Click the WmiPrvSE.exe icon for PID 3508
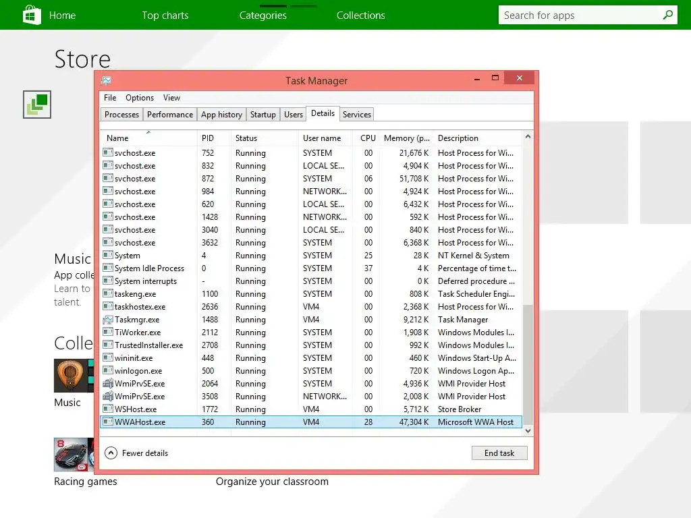This screenshot has width=691, height=518. click(107, 396)
